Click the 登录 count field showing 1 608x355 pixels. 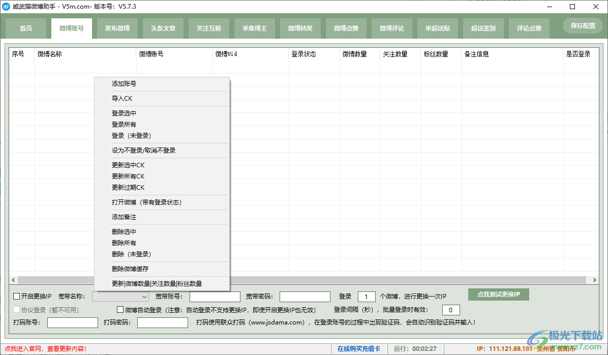pyautogui.click(x=367, y=297)
